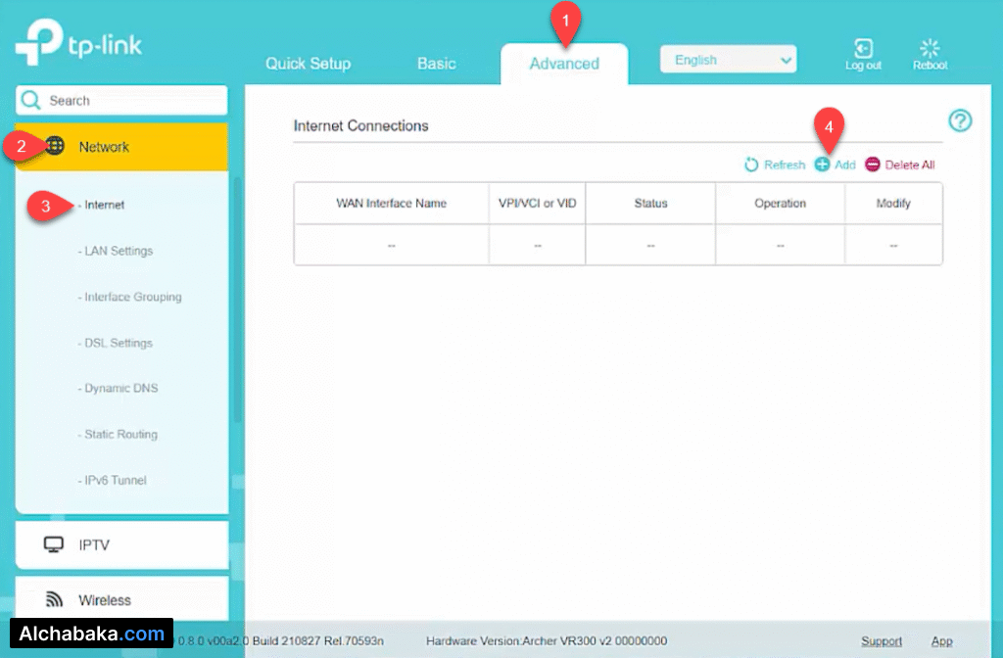Click the Delete All minus icon
The height and width of the screenshot is (658, 1003).
pos(873,164)
